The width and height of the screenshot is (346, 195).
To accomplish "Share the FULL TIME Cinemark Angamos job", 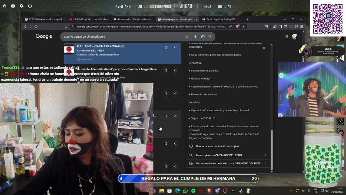I will [175, 47].
